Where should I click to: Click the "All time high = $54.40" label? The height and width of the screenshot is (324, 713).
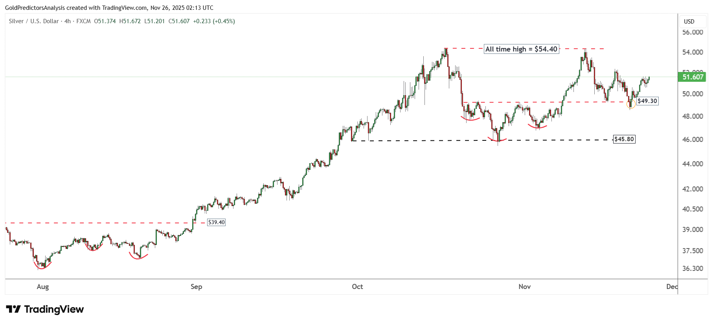521,49
